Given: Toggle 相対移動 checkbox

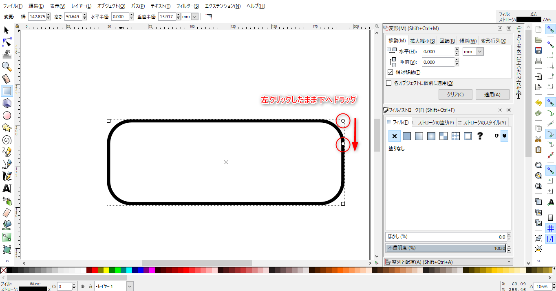Looking at the screenshot, I should coord(390,72).
